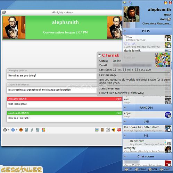Viewport: 173px width, 173px height.
Task: Open the text color palette icon
Action: tap(43, 130)
